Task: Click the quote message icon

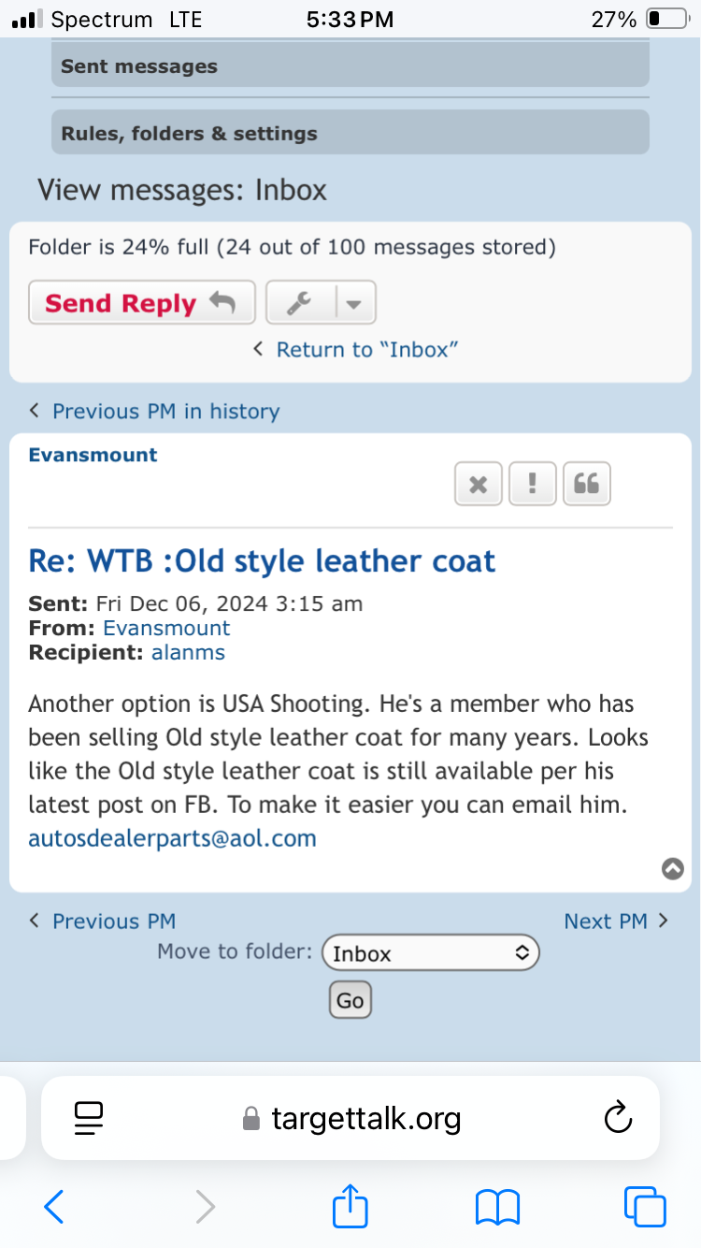Action: click(587, 484)
